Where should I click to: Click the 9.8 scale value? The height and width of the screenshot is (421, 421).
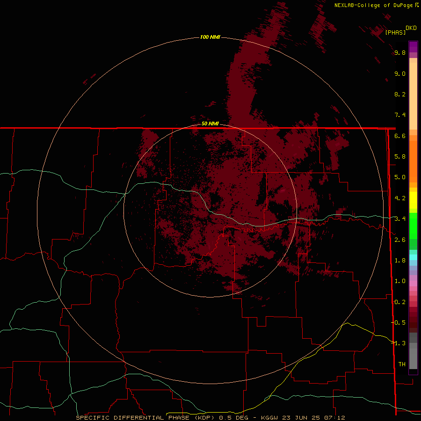[400, 52]
